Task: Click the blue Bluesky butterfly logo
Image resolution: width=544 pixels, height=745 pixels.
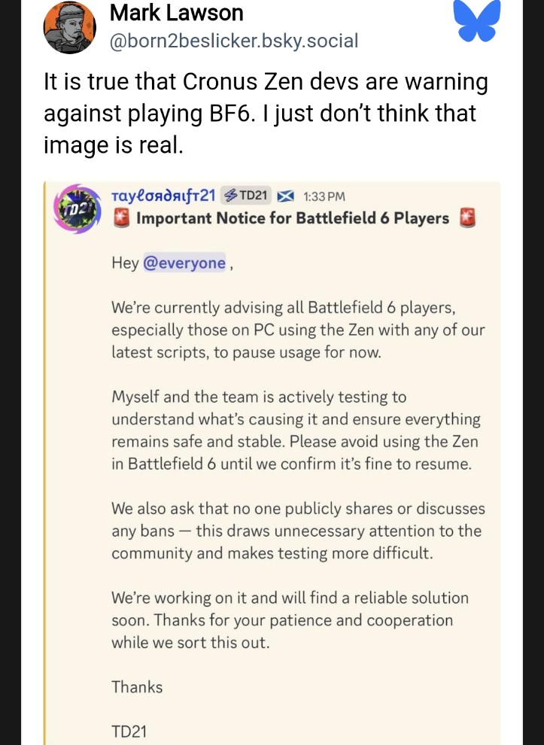Action: click(x=476, y=22)
